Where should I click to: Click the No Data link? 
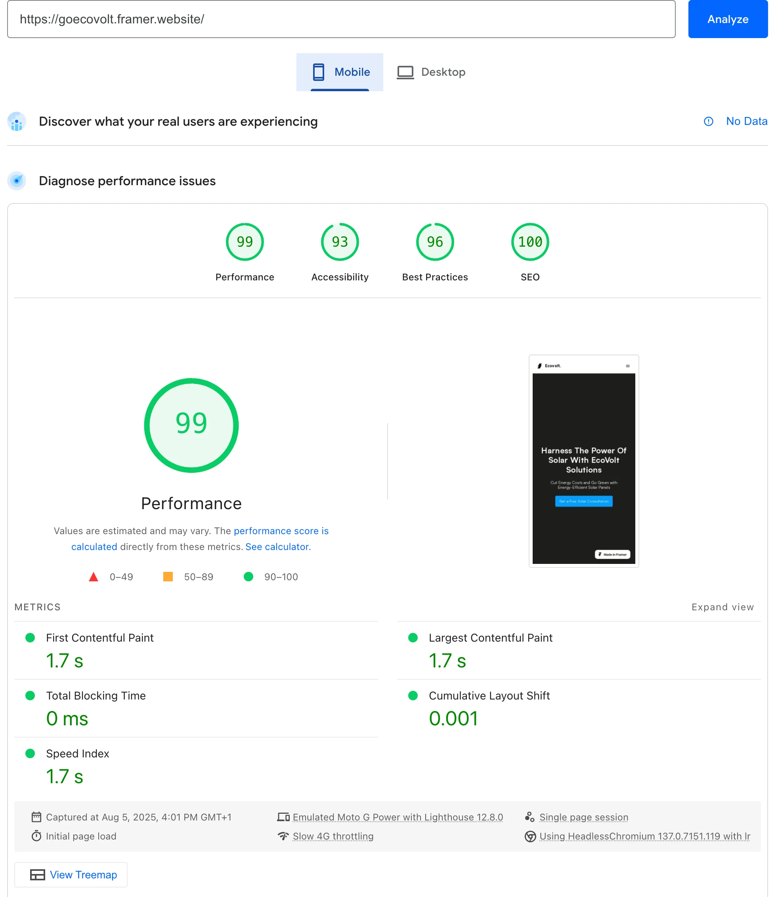click(746, 122)
